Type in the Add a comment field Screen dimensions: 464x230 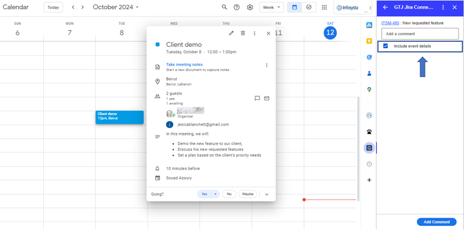(420, 34)
